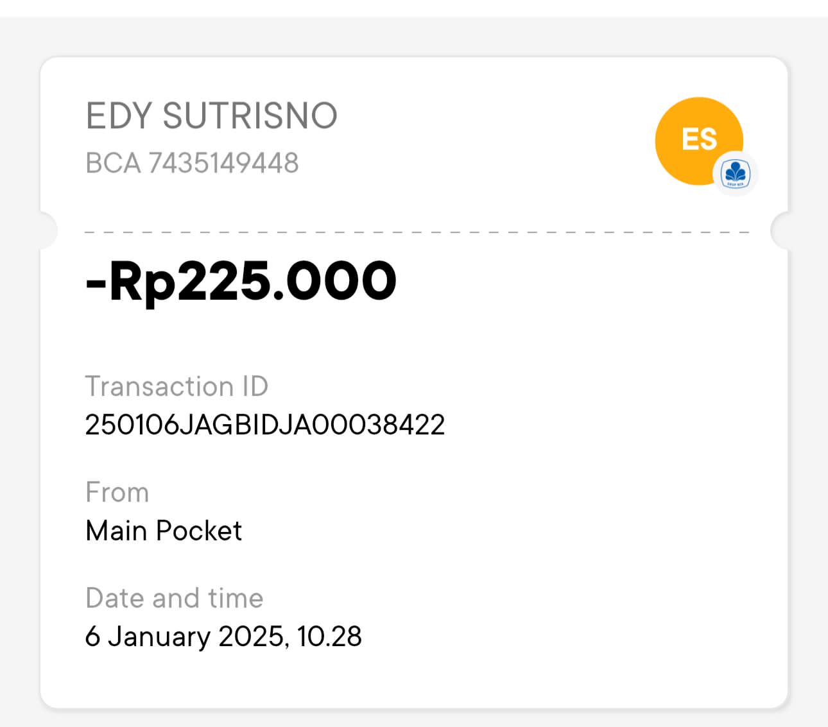Image resolution: width=828 pixels, height=727 pixels.
Task: Click the white bar above the receipt
Action: (414, 8)
